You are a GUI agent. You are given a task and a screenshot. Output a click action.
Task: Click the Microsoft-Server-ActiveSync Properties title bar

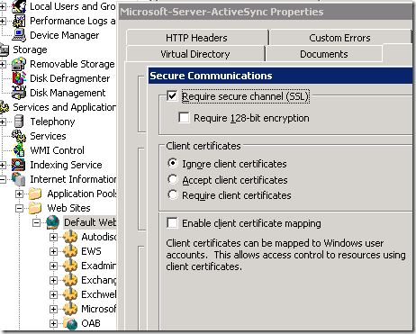coord(266,12)
